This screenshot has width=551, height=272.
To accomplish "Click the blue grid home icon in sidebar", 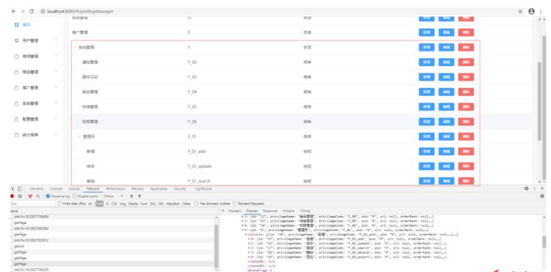I will (x=17, y=25).
